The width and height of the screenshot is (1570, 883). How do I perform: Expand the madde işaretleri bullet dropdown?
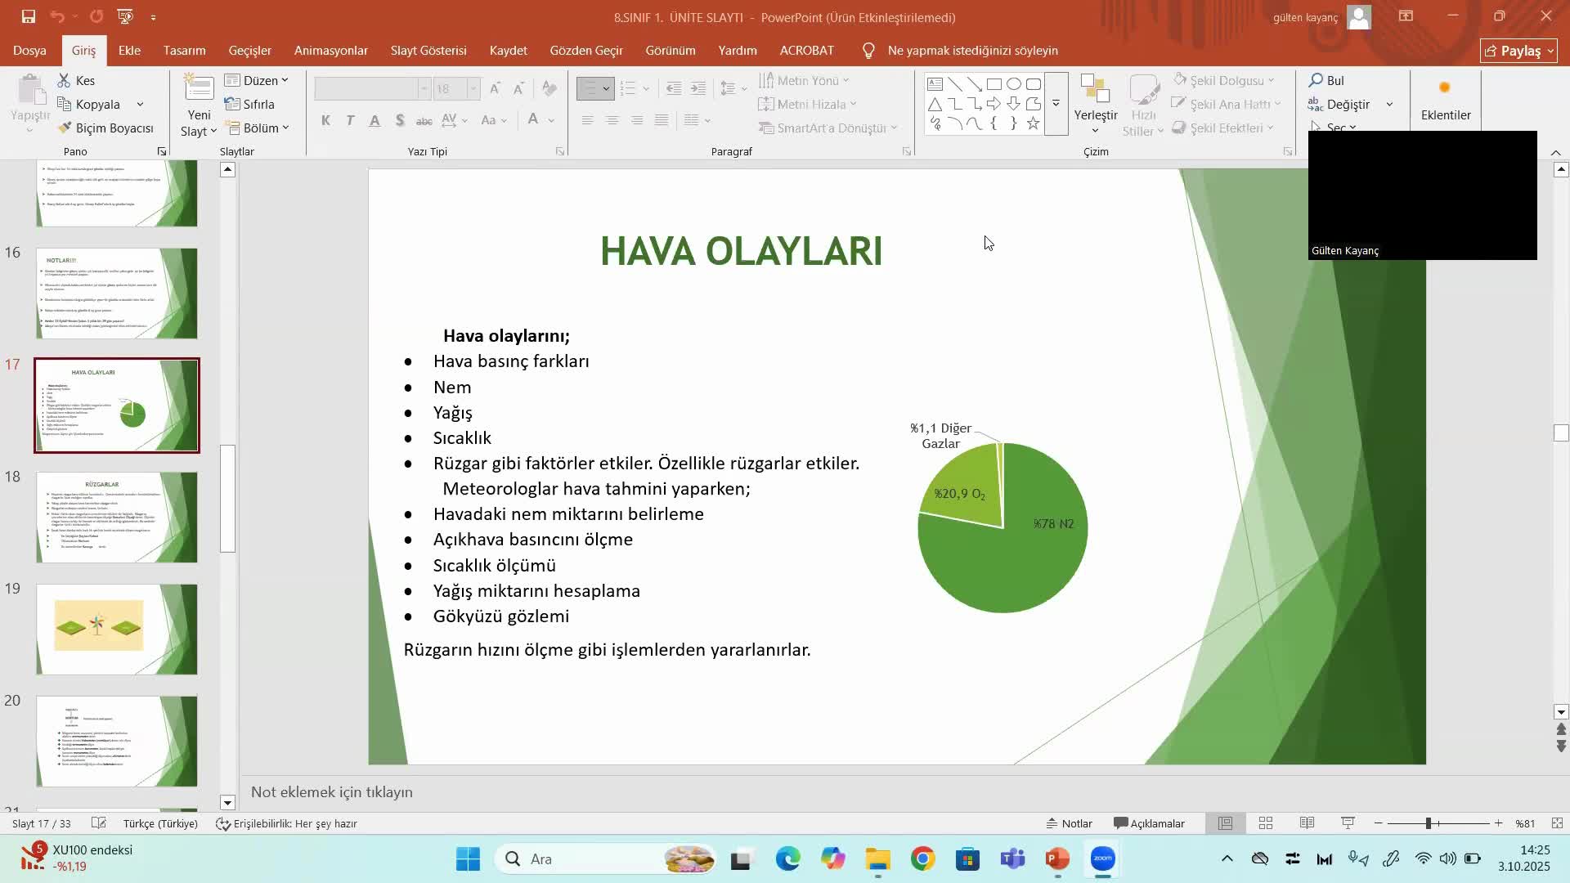(606, 88)
